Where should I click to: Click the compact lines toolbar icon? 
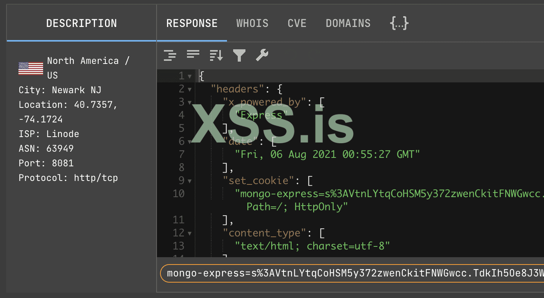(x=193, y=55)
